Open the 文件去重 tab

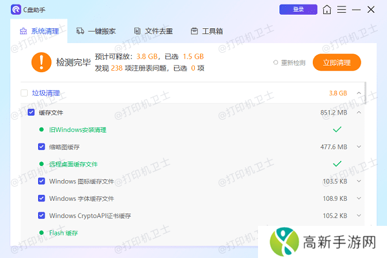[x=154, y=32]
